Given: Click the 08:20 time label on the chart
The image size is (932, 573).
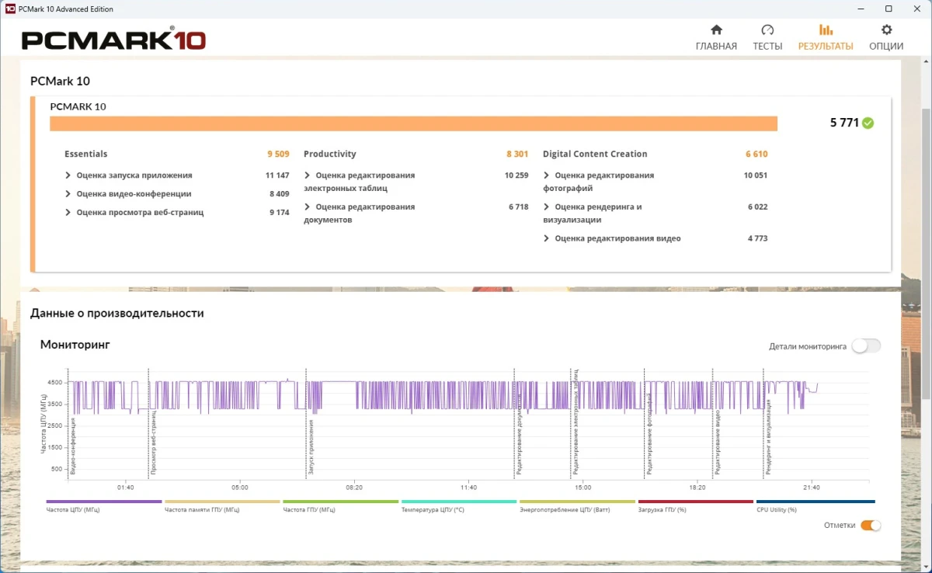Looking at the screenshot, I should [x=354, y=488].
